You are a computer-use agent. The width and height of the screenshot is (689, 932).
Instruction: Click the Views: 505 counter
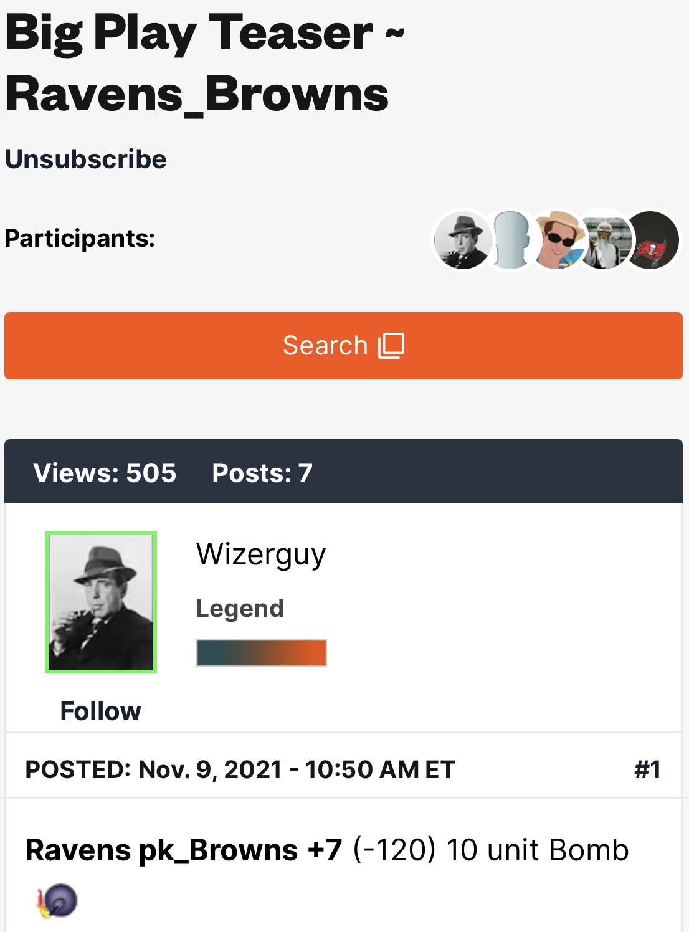105,473
